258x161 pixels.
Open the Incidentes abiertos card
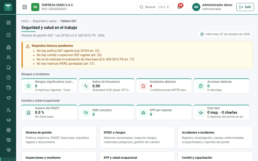click(164, 86)
